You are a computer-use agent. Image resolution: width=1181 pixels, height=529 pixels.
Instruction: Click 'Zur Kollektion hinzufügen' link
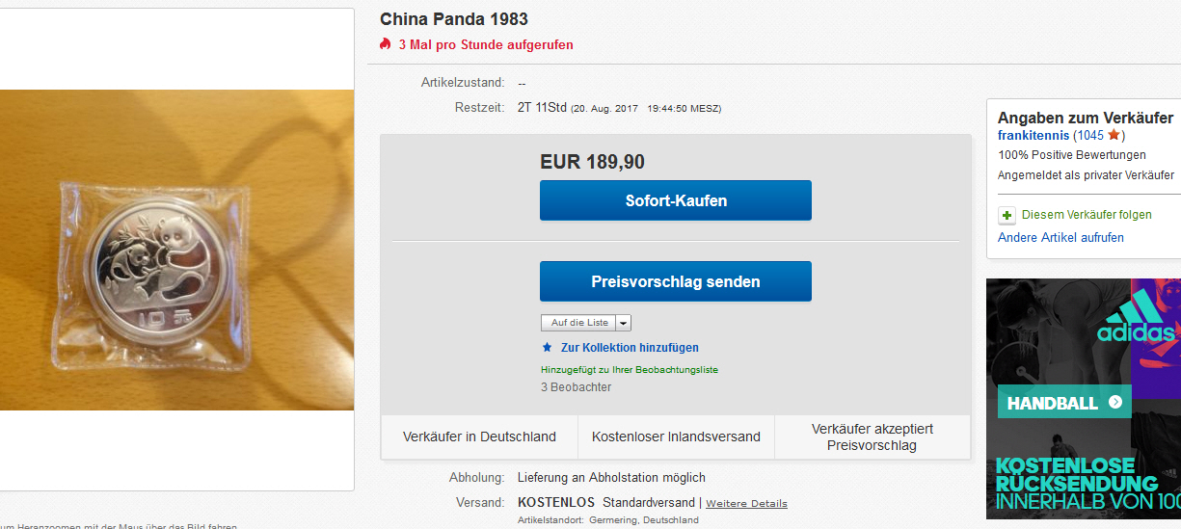(x=630, y=347)
